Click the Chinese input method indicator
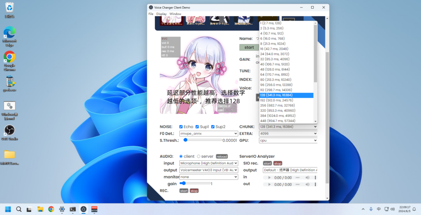 click(x=379, y=209)
